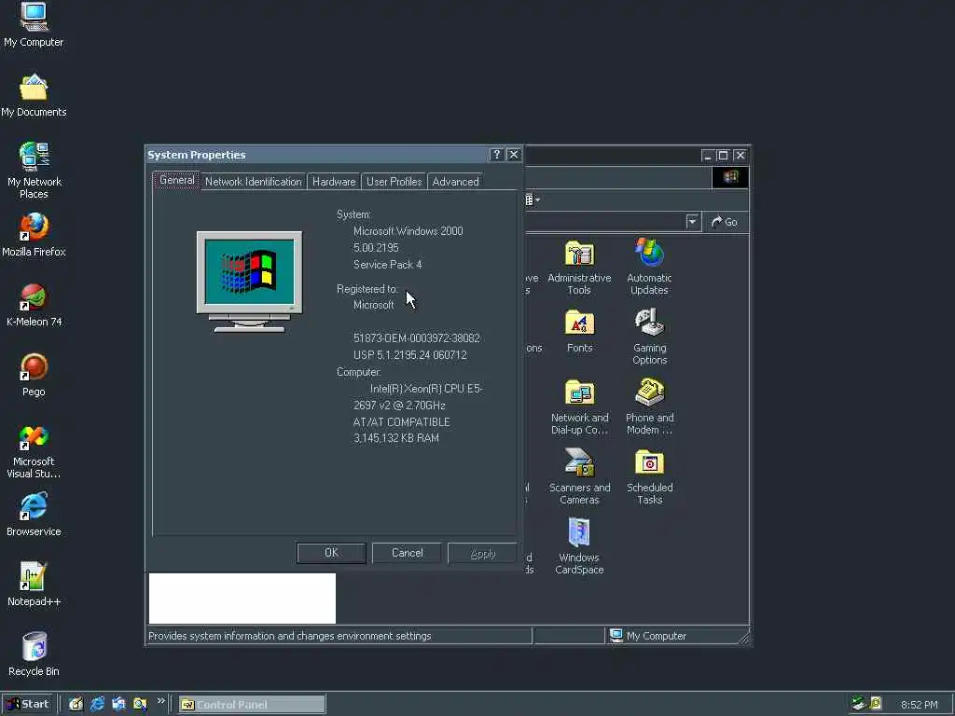Select My Network Places desktop icon
This screenshot has width=955, height=716.
(x=35, y=171)
